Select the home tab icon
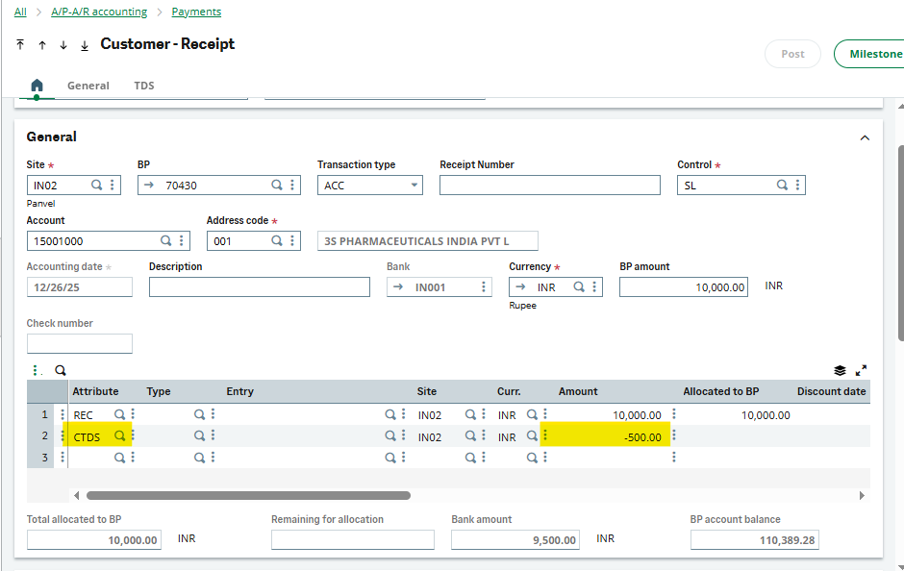 (37, 85)
